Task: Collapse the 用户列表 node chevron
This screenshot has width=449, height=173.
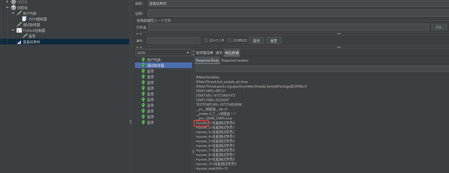Action: 13,13
